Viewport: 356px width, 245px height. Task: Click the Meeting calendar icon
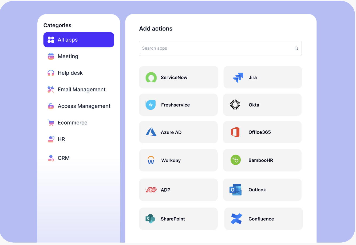[x=51, y=56]
